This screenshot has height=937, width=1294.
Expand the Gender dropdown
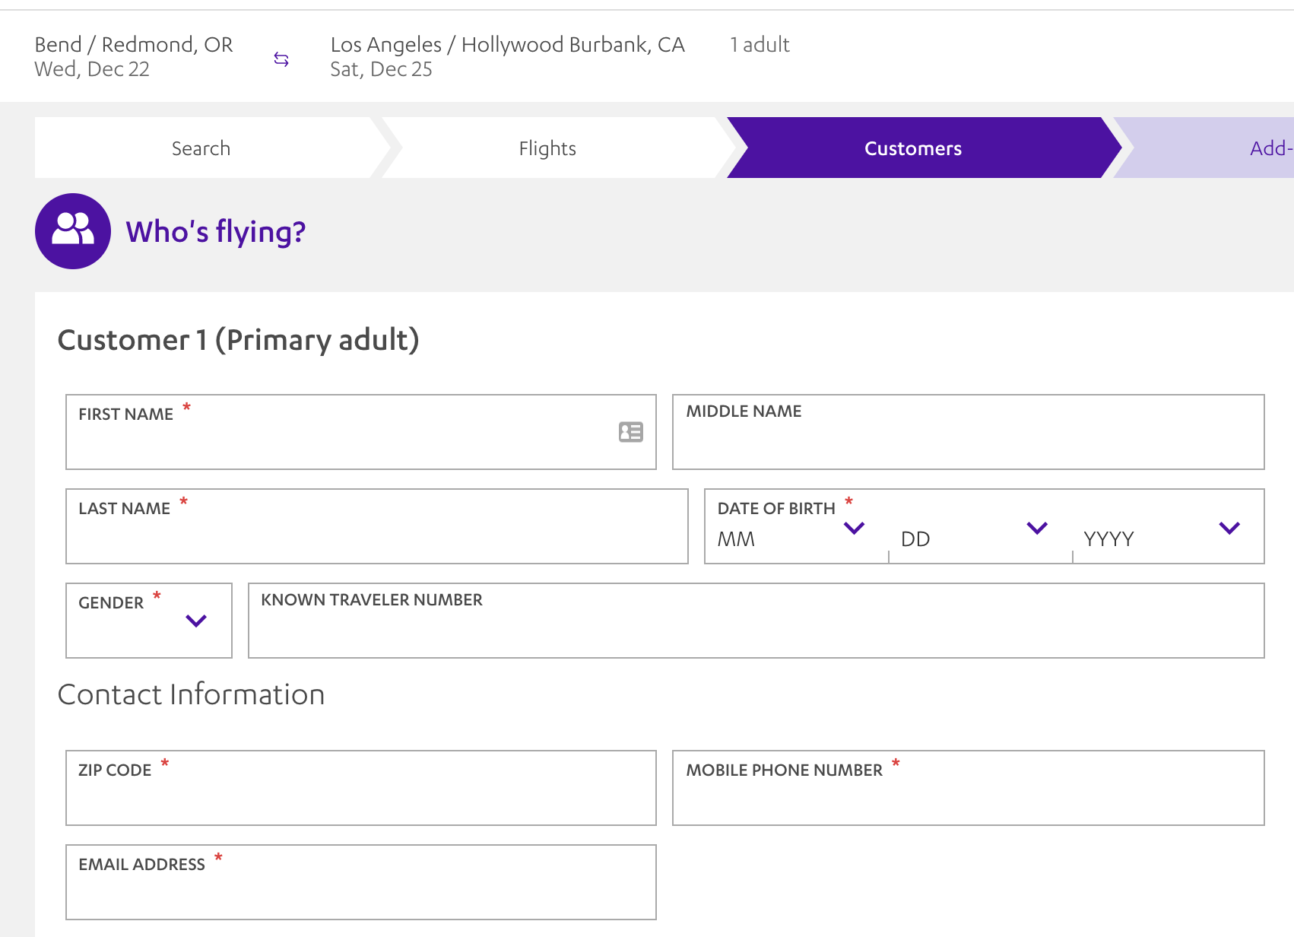tap(149, 621)
